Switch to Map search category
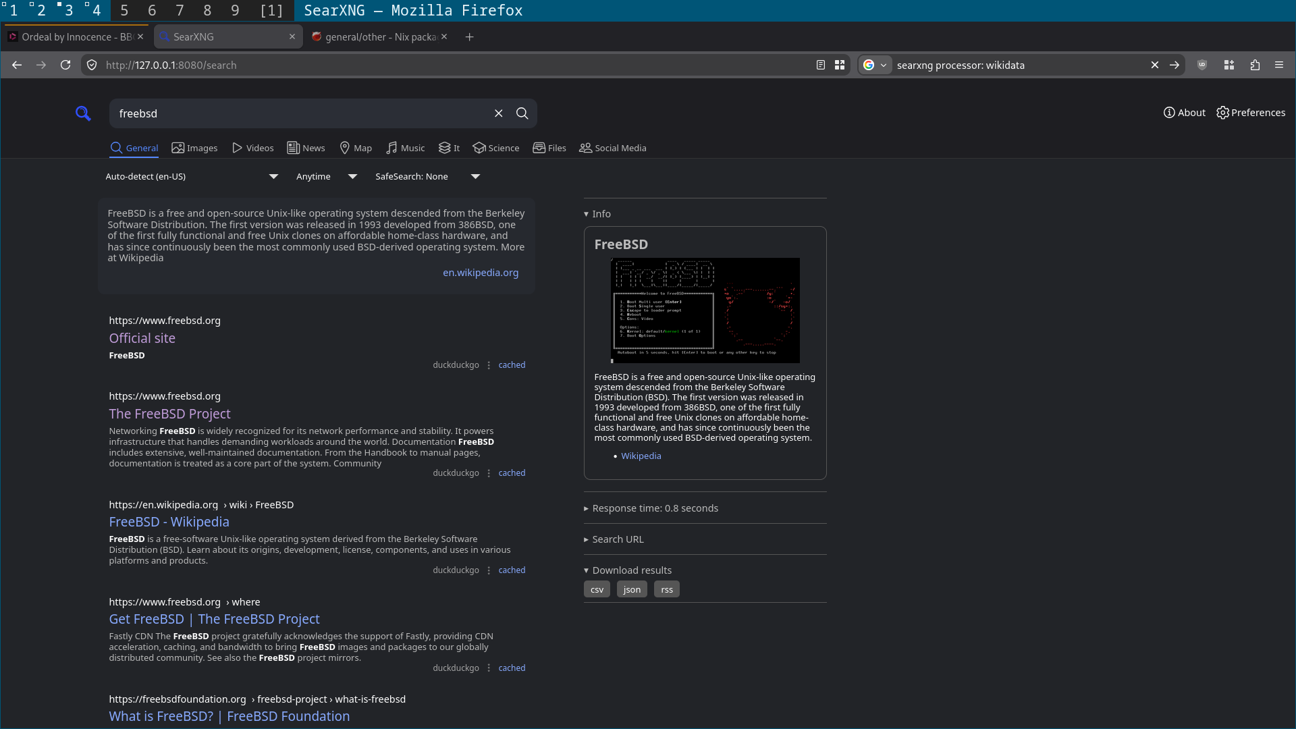This screenshot has width=1296, height=729. 356,148
